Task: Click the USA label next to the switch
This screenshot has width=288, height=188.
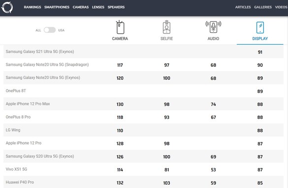Action: [62, 30]
